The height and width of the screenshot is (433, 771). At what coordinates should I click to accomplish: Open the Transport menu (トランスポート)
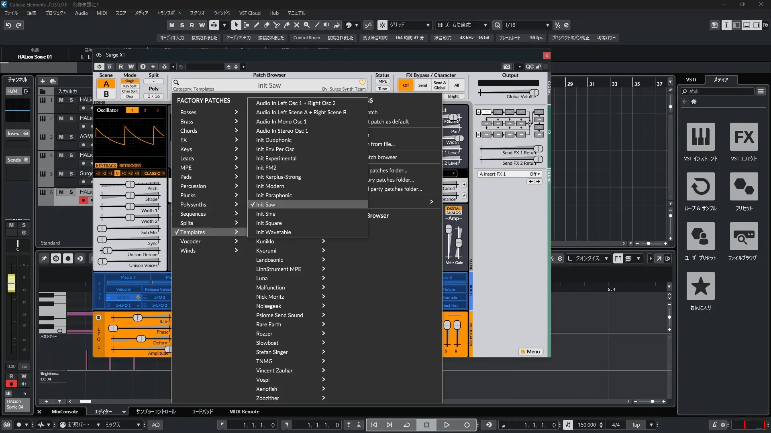point(169,13)
